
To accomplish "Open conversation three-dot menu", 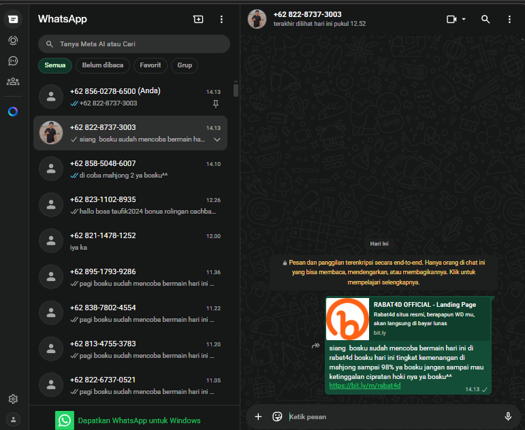I will coord(509,20).
